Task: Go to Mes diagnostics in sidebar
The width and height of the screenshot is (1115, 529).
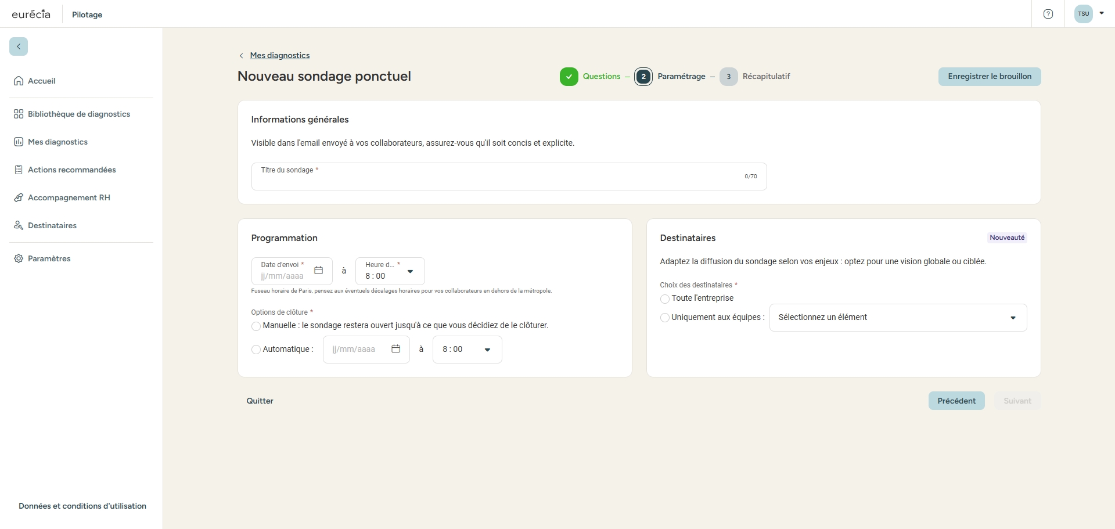Action: click(57, 142)
